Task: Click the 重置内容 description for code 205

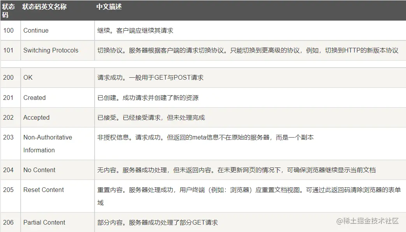Action: 249,196
